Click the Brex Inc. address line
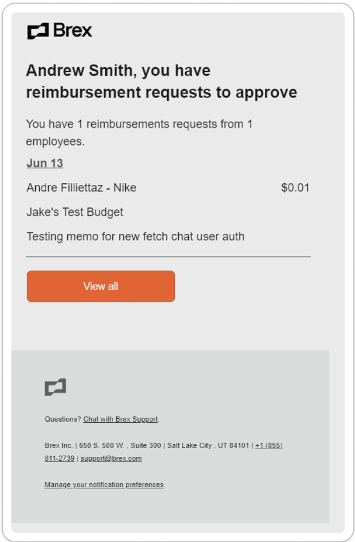The image size is (355, 542). pos(59,445)
